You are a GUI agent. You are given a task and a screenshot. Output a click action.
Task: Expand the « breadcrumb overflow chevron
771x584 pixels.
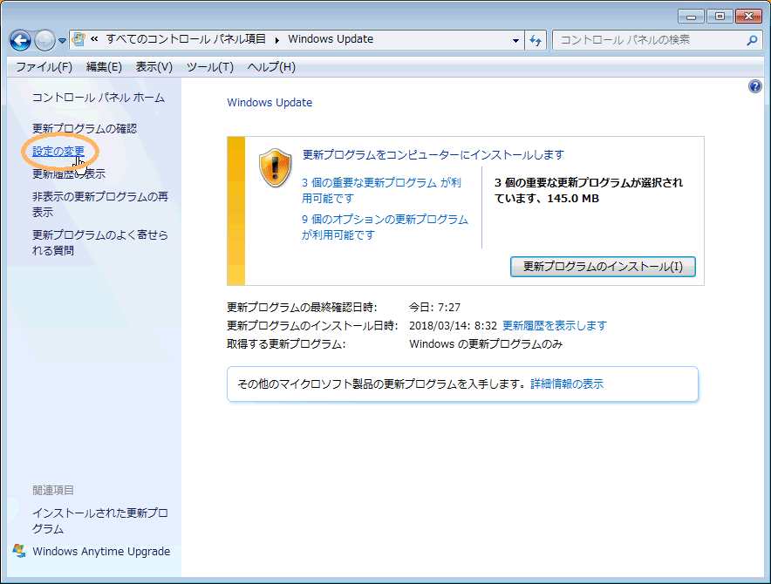click(94, 39)
